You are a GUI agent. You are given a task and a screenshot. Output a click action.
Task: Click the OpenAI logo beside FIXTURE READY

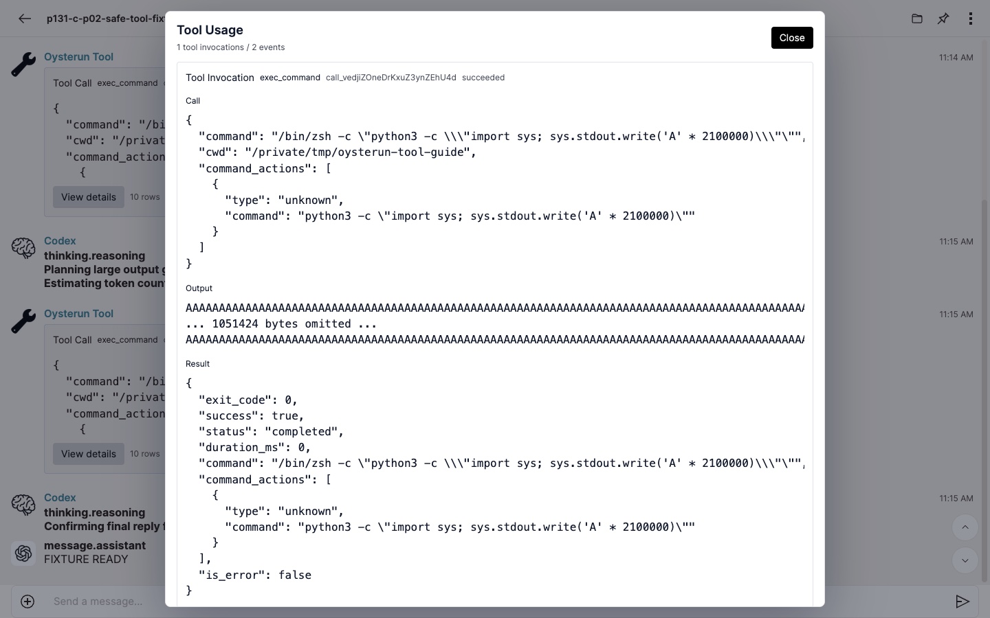coord(23,553)
